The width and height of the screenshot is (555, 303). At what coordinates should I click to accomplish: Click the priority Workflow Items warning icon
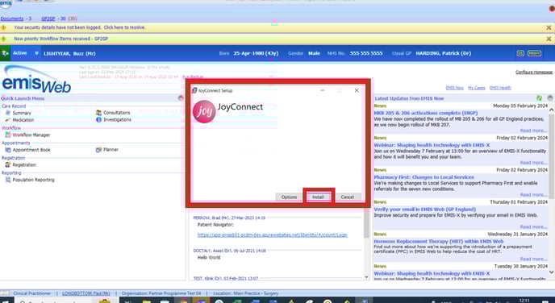pyautogui.click(x=3, y=39)
